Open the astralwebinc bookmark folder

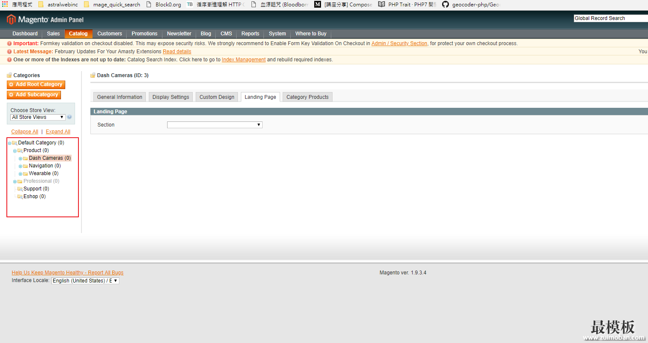tap(58, 4)
